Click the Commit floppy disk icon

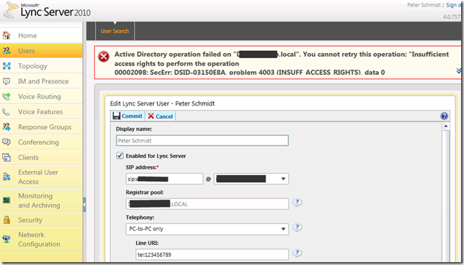point(117,116)
